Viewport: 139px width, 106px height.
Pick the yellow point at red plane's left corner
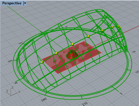(x=42, y=62)
